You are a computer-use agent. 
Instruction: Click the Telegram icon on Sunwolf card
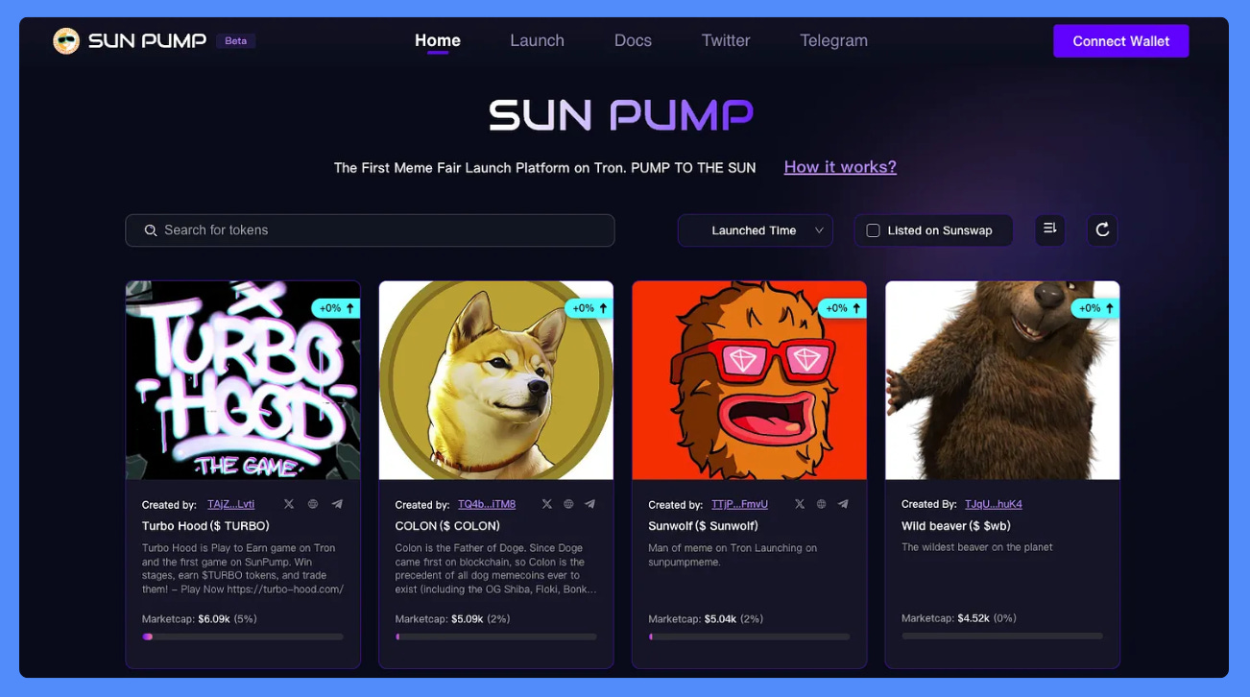point(843,504)
